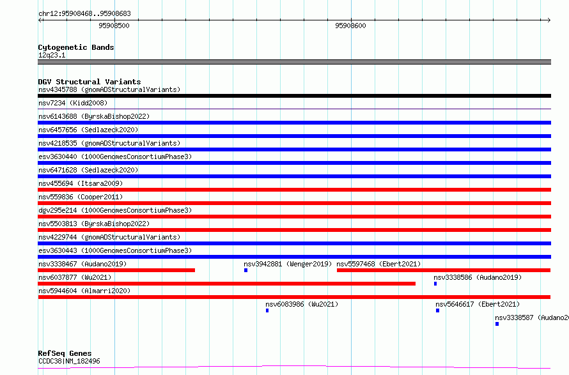
Task: Open variant nsv4218535 gnomAD label
Action: pyautogui.click(x=109, y=143)
